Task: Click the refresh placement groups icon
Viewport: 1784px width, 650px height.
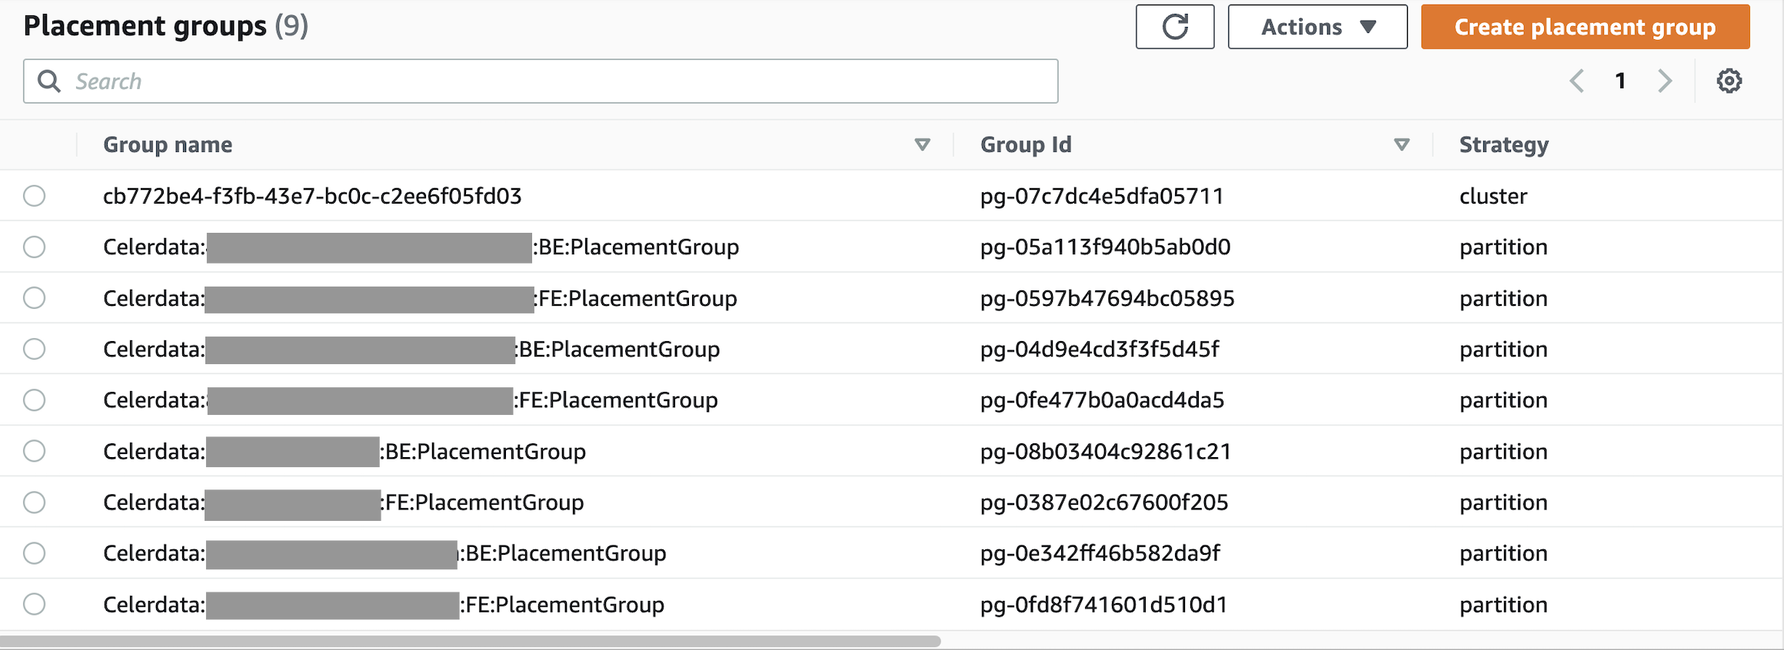Action: 1174,27
